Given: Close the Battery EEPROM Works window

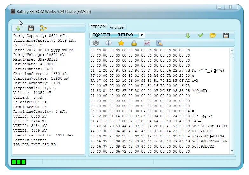Looking at the screenshot, I should pos(231,7).
